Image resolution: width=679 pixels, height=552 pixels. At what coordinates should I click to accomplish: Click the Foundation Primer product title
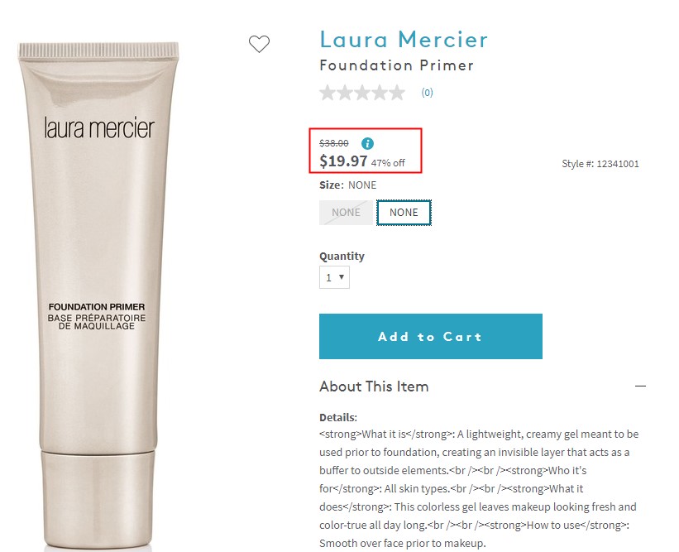[397, 65]
